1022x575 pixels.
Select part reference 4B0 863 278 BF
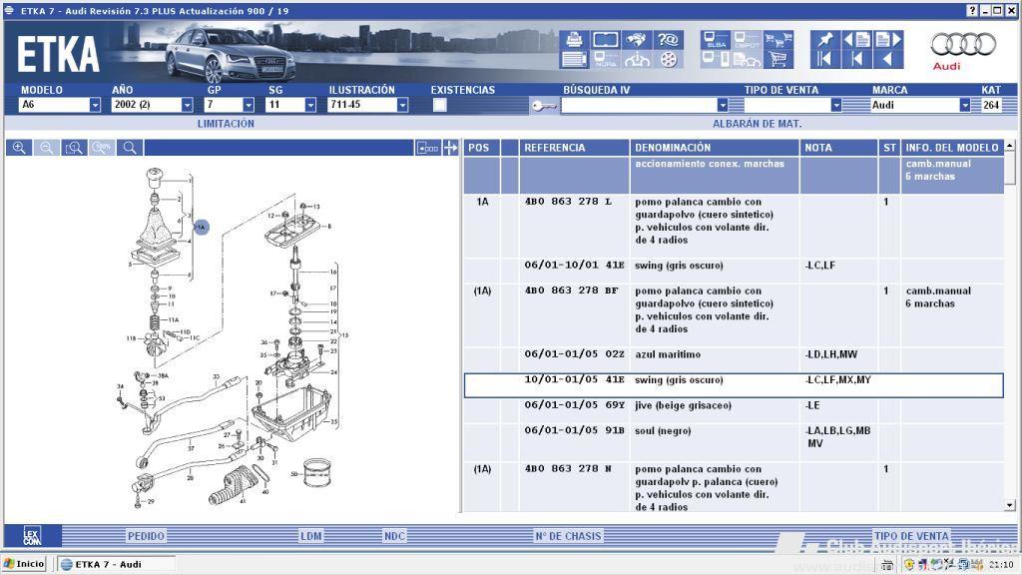(x=571, y=290)
